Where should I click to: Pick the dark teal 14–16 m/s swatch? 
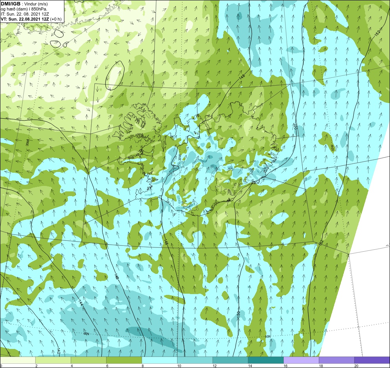[x=266, y=360]
